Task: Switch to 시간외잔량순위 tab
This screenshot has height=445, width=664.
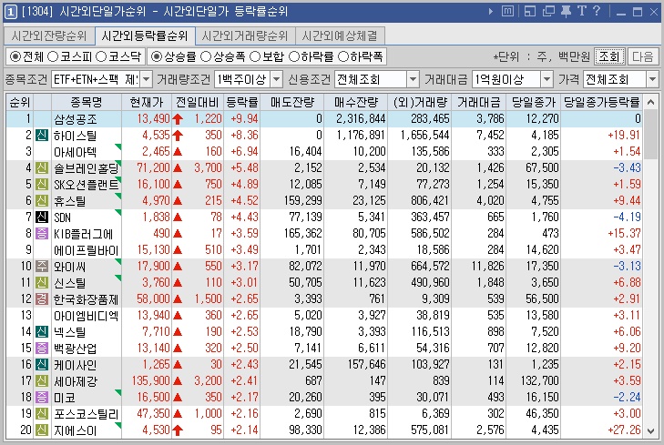Action: point(49,36)
